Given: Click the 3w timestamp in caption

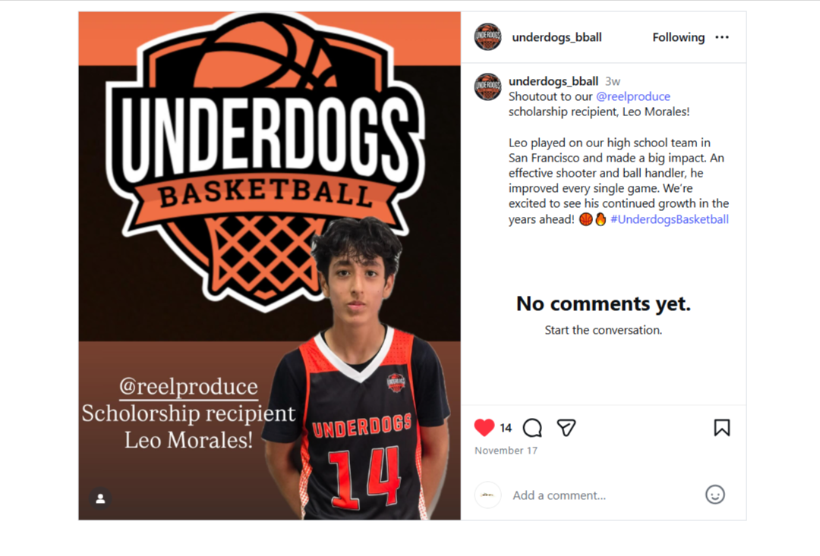Looking at the screenshot, I should click(x=613, y=81).
